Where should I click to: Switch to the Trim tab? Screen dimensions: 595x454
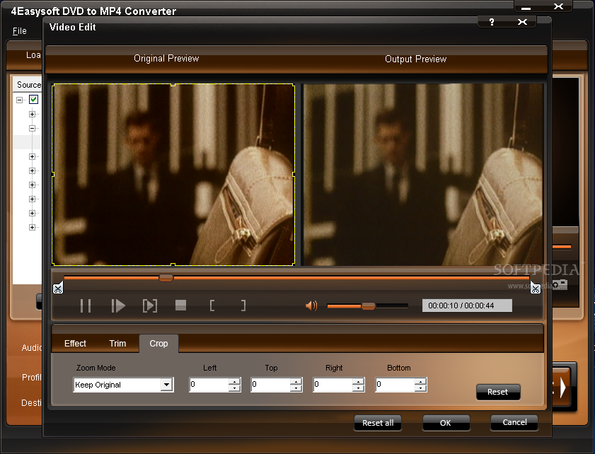point(117,344)
